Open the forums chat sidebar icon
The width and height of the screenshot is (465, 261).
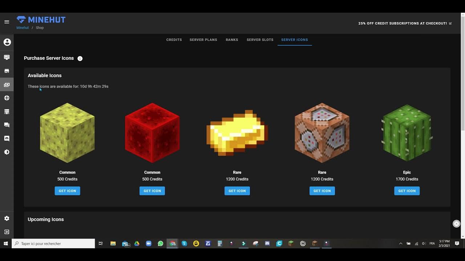(7, 125)
